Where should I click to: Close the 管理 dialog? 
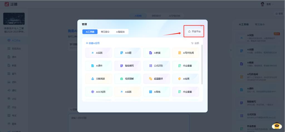[202, 26]
